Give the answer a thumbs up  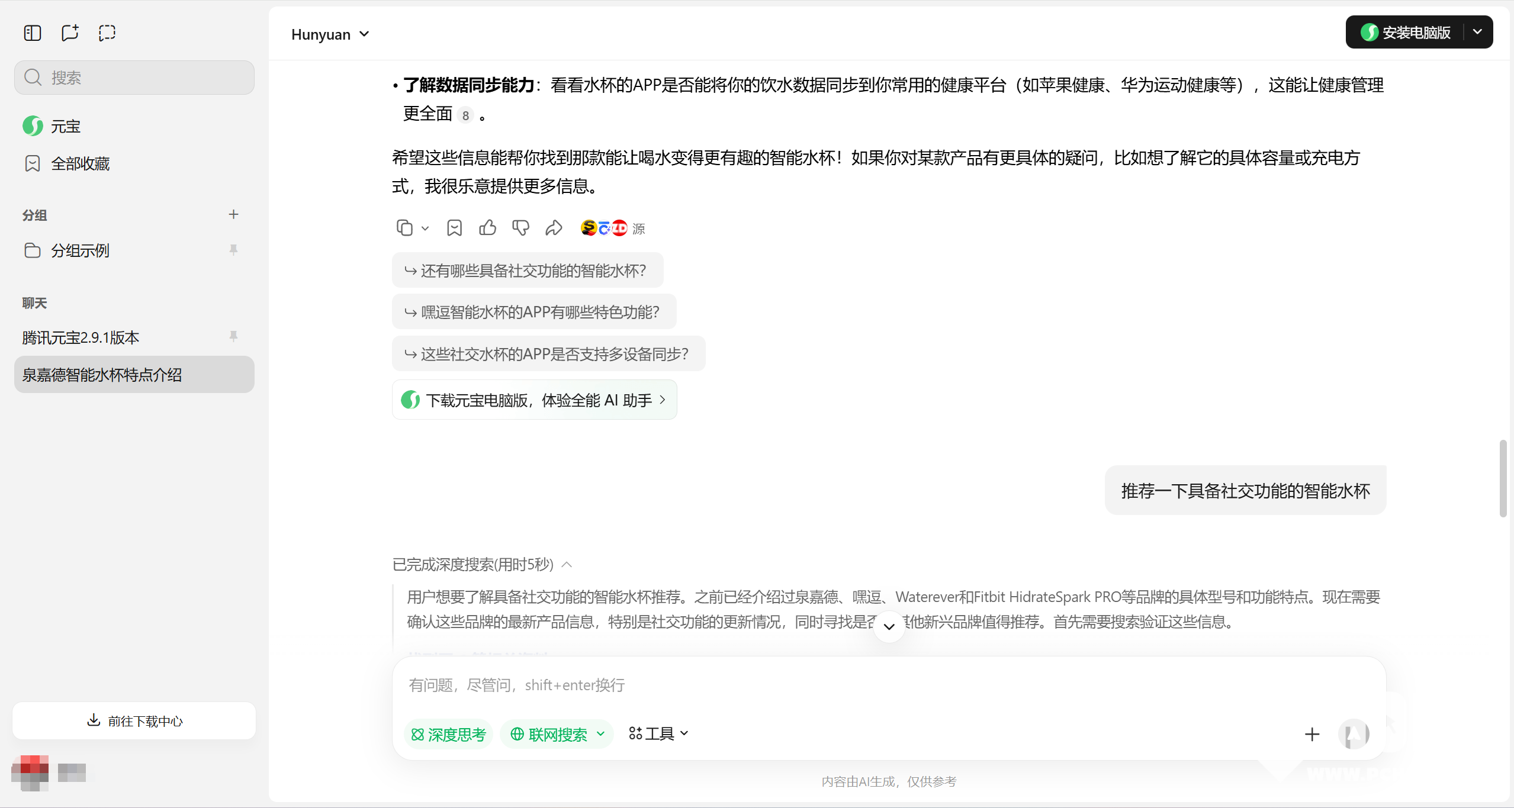coord(487,228)
